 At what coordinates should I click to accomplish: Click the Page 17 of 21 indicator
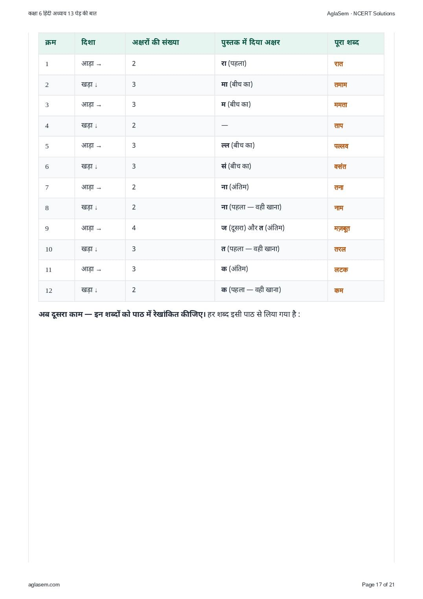378,584
